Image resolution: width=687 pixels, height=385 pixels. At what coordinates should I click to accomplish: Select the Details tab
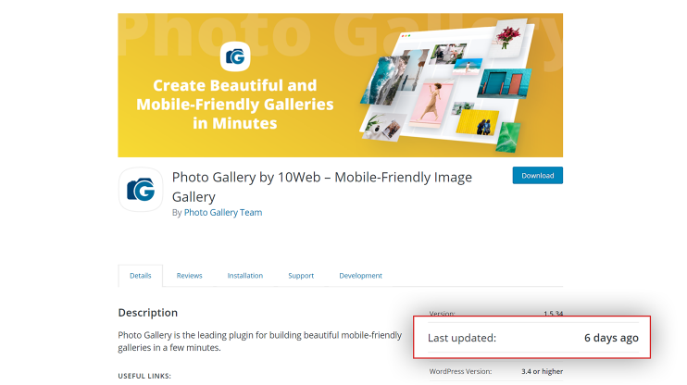click(x=140, y=276)
